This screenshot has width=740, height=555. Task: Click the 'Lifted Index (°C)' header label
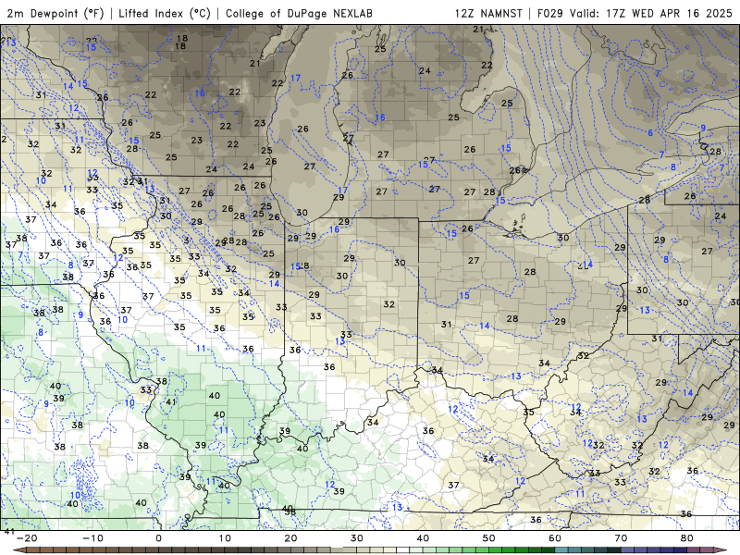pyautogui.click(x=165, y=13)
